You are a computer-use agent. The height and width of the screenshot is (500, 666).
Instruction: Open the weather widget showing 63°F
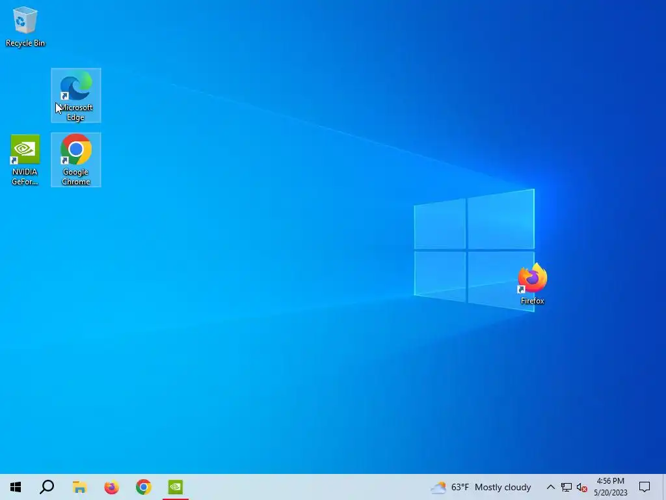tap(481, 487)
